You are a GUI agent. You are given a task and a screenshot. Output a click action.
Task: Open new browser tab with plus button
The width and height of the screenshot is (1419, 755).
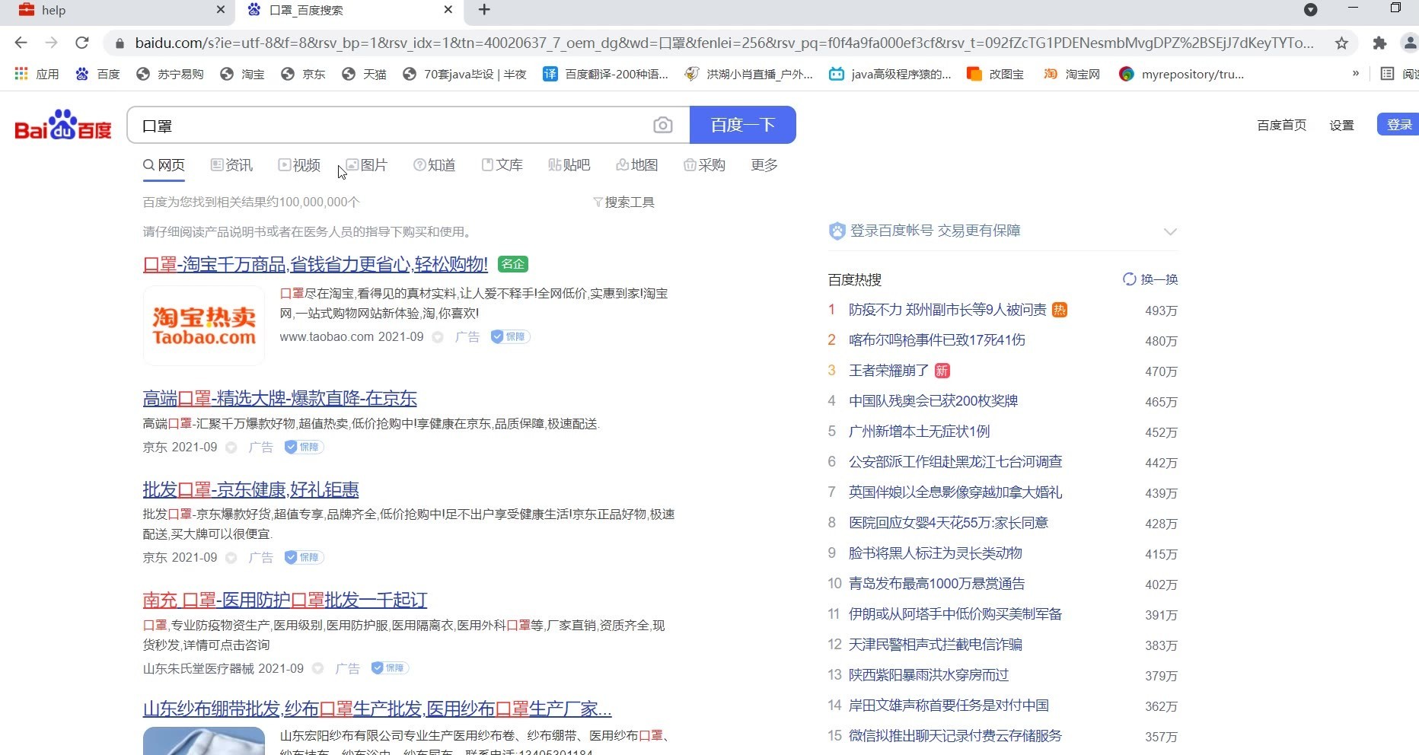[x=484, y=10]
